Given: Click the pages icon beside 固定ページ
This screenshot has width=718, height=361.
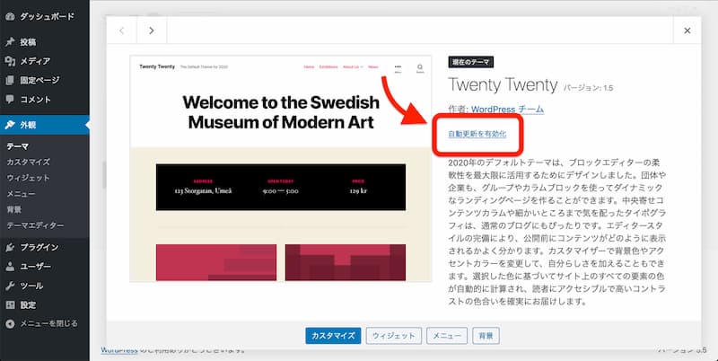Looking at the screenshot, I should [x=10, y=80].
